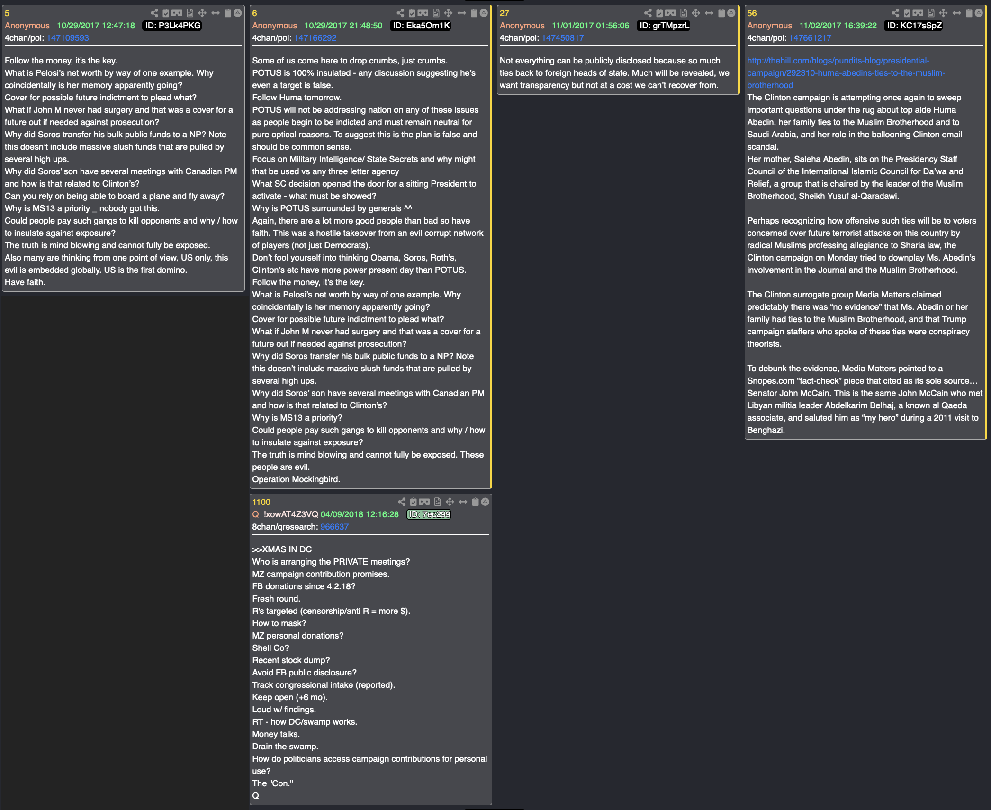Share post 6 using its share icon
This screenshot has height=810, width=991.
point(400,13)
